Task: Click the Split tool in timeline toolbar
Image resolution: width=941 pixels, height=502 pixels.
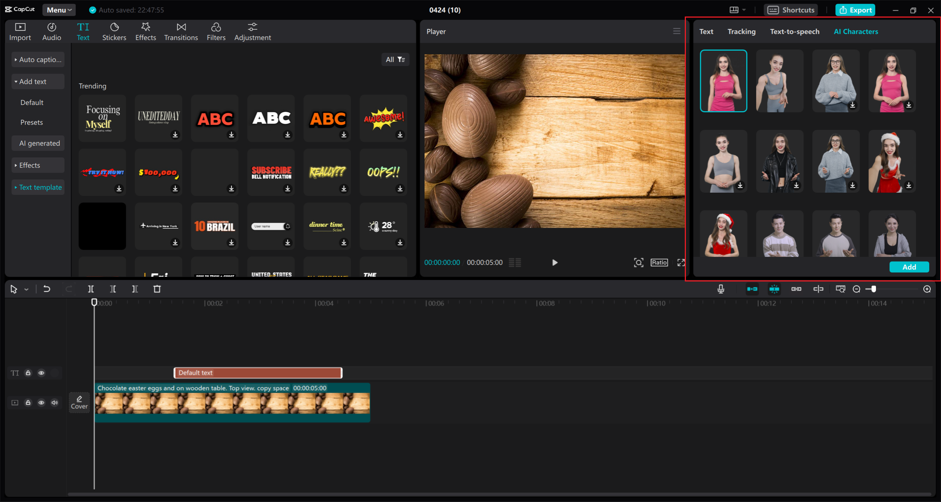Action: [91, 289]
